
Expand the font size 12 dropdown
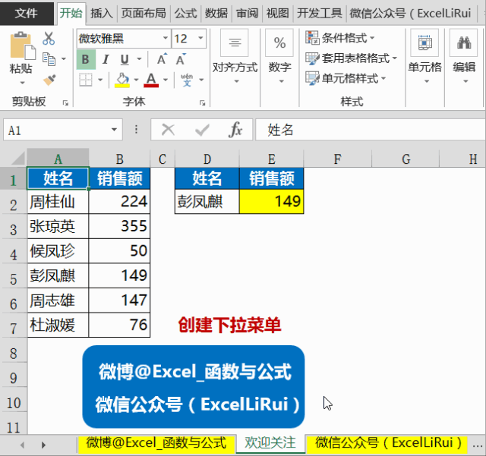coord(200,38)
